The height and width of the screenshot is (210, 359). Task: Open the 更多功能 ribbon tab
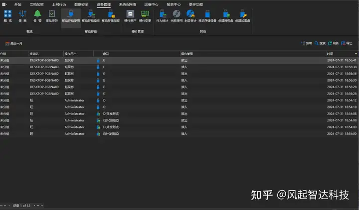click(196, 4)
